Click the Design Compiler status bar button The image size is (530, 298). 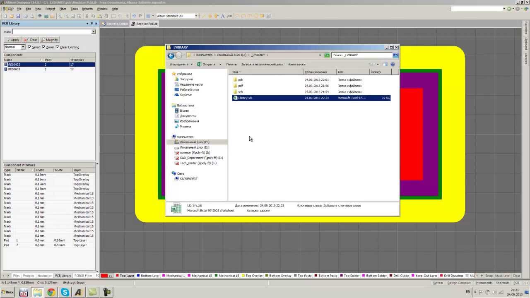tap(459, 283)
